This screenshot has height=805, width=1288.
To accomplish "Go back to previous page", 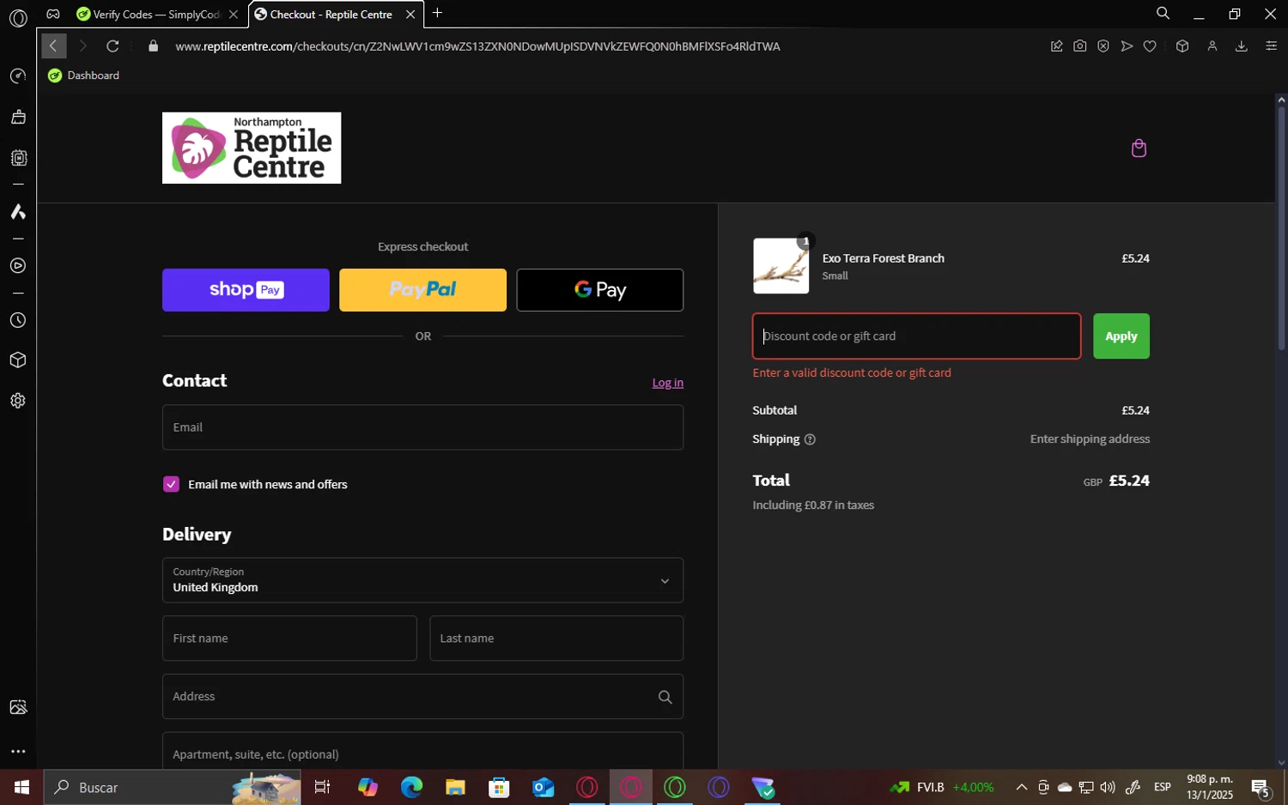I will (53, 46).
